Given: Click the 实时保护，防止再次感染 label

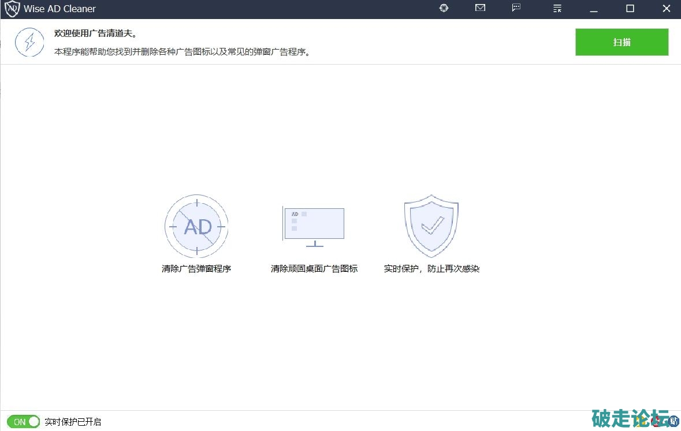Looking at the screenshot, I should click(x=431, y=269).
